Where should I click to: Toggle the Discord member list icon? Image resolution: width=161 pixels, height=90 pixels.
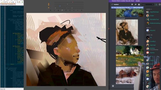coord(139,4)
